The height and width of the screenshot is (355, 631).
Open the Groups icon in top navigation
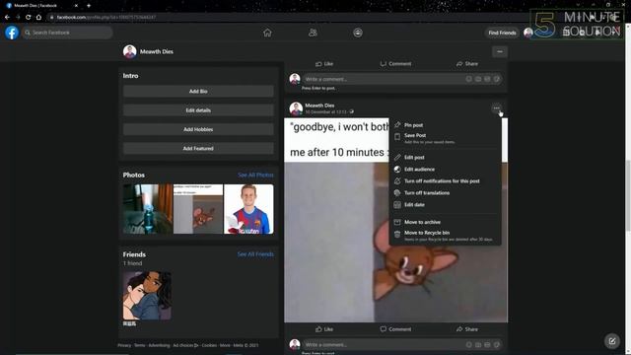coord(358,33)
